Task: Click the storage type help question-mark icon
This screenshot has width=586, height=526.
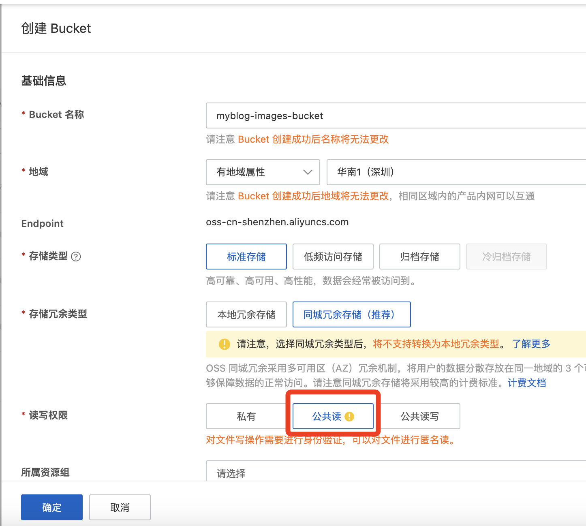Action: tap(76, 257)
